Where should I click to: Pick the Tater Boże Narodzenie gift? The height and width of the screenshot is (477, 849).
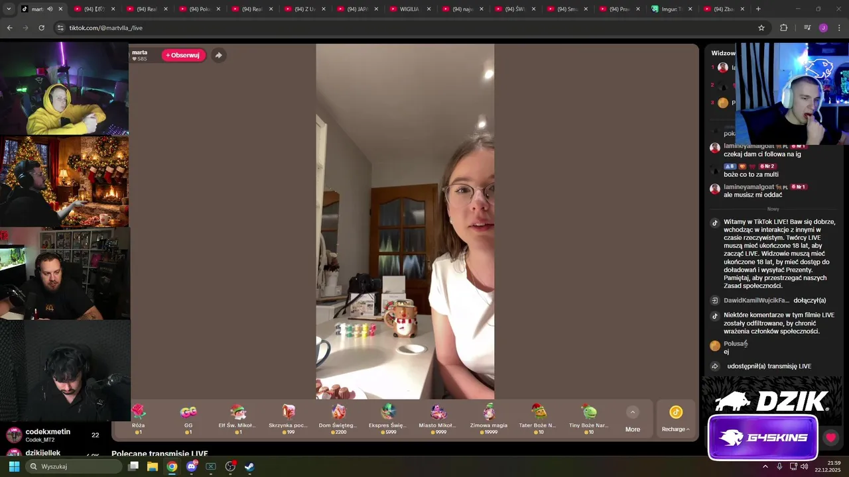pos(538,419)
